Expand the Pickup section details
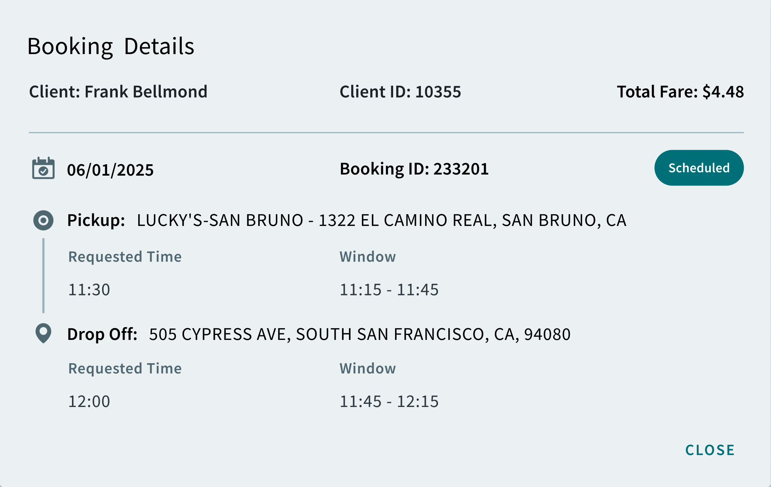 [96, 220]
